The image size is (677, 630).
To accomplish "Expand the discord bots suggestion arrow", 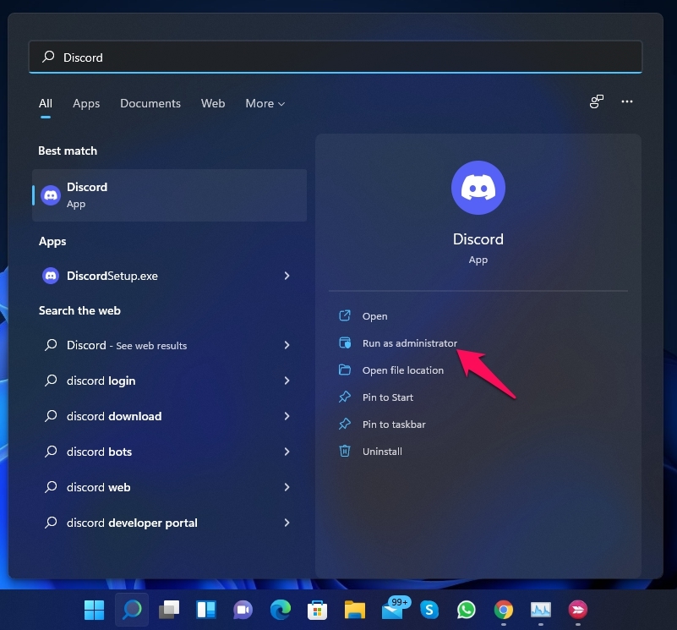I will (287, 452).
